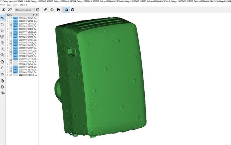Screen dimensions: 231x145
Task: Choose the crown-shaped lasso selection tool
Action: coord(3,37)
